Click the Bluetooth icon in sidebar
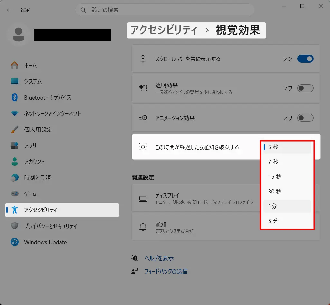 pos(14,97)
